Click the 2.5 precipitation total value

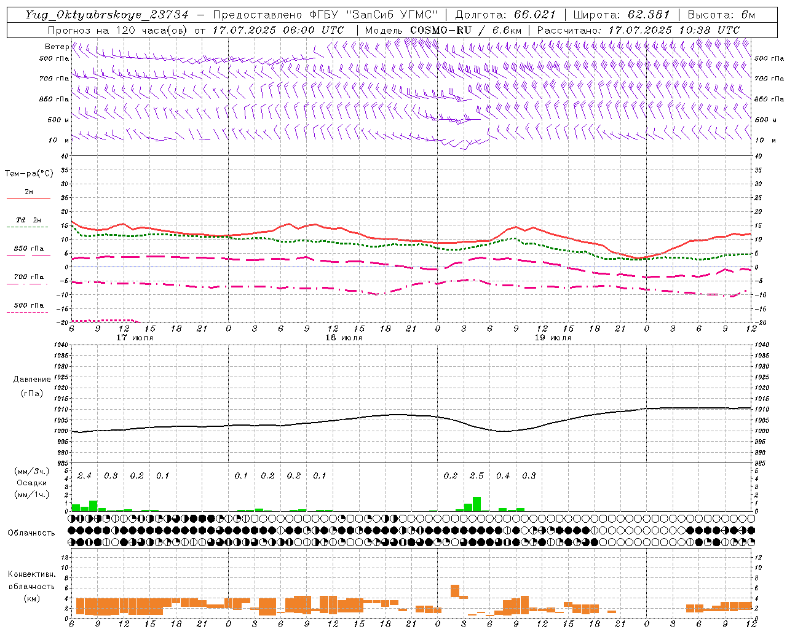[x=477, y=475]
